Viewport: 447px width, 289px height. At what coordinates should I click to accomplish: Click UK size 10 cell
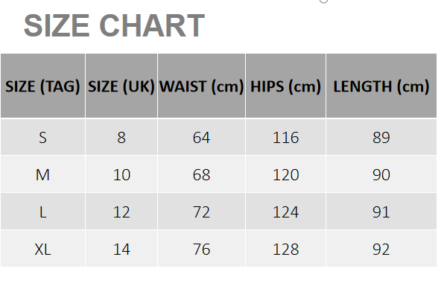tap(121, 174)
